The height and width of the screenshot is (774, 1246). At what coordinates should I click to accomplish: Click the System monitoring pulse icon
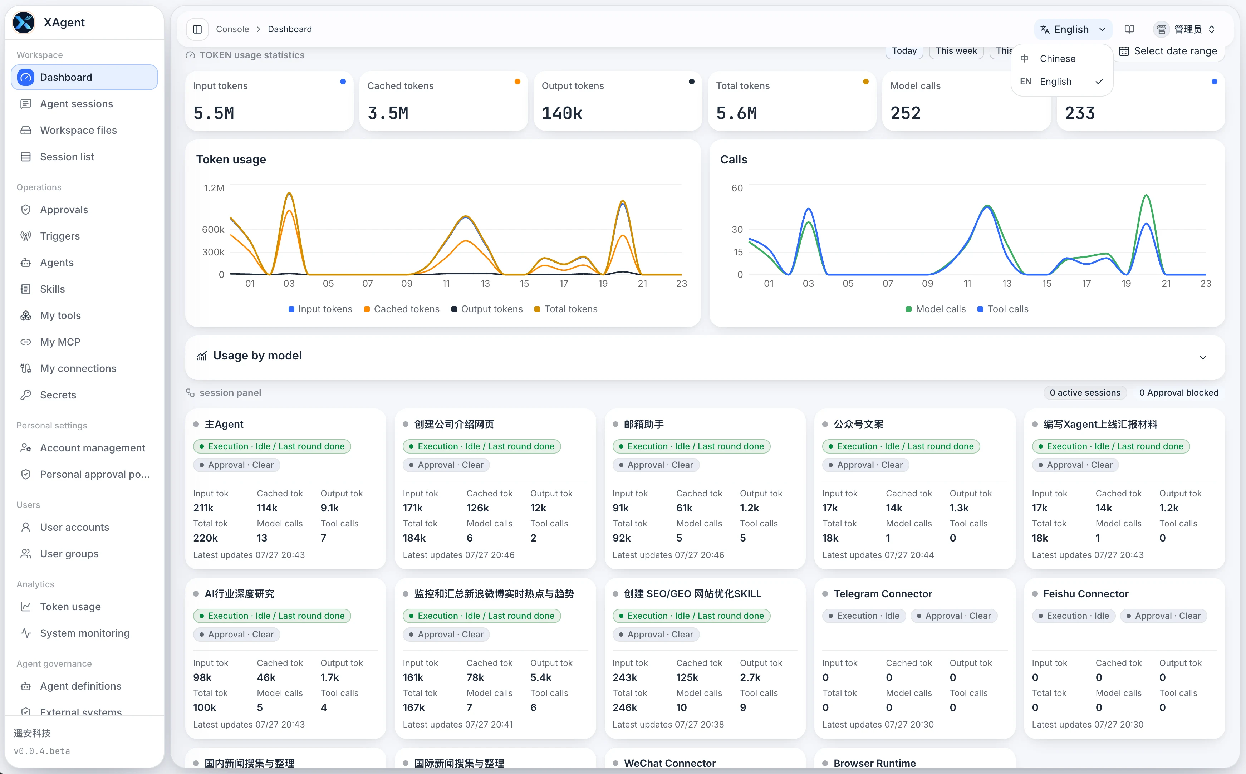click(26, 633)
